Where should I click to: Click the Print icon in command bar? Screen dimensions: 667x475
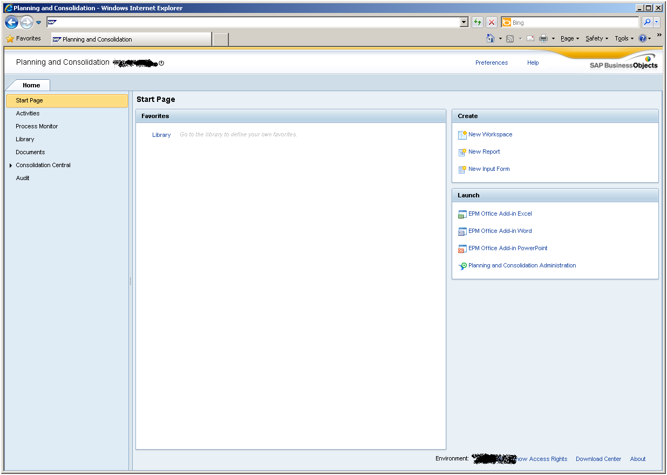(543, 39)
